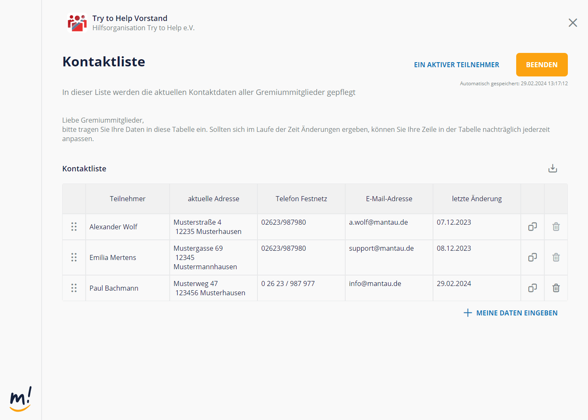Image resolution: width=588 pixels, height=420 pixels.
Task: Remove Paul Bachmann's entry with trash icon
Action: 556,288
